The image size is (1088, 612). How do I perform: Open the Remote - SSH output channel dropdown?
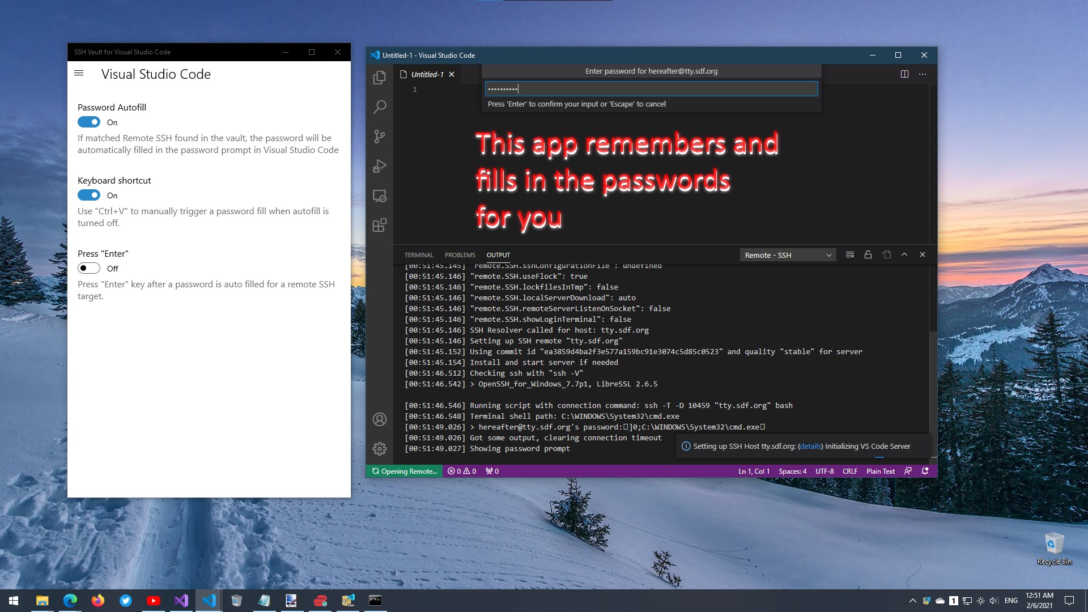788,255
